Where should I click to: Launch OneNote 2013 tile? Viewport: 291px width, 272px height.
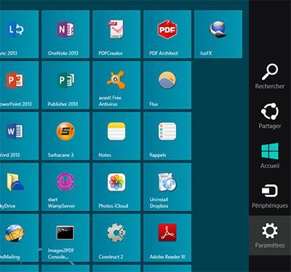65,34
